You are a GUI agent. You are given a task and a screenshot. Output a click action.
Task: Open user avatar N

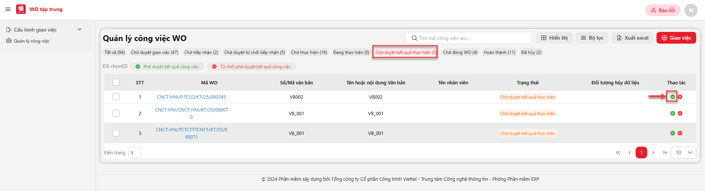click(x=691, y=10)
